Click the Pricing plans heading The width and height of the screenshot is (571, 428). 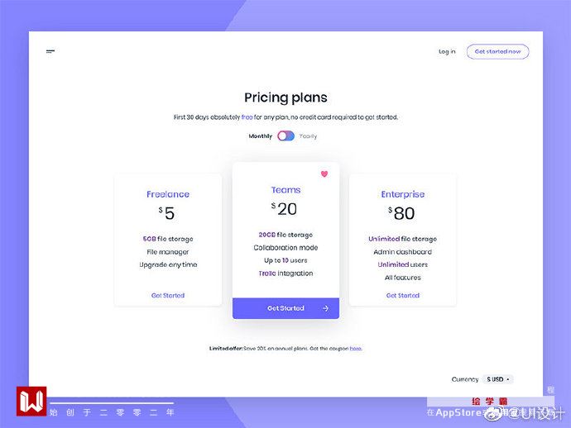(285, 97)
